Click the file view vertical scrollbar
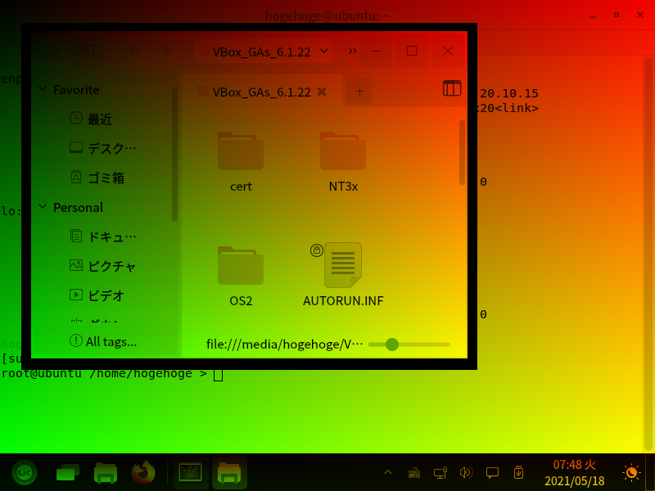655x491 pixels. pyautogui.click(x=462, y=153)
